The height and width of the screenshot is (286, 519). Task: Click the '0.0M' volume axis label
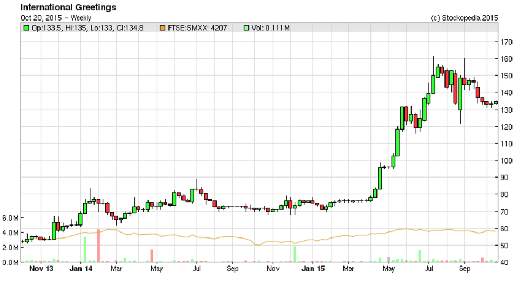pyautogui.click(x=10, y=262)
